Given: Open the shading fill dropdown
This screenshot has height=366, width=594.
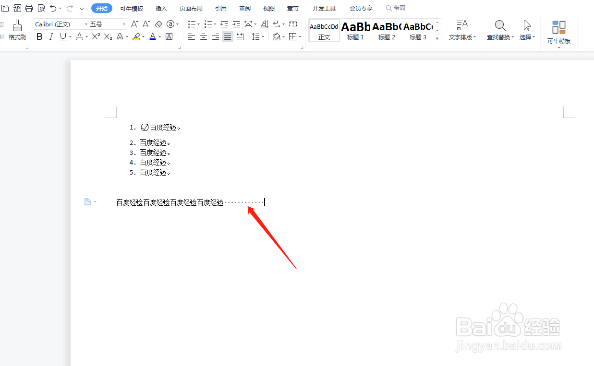Looking at the screenshot, I should pos(283,36).
